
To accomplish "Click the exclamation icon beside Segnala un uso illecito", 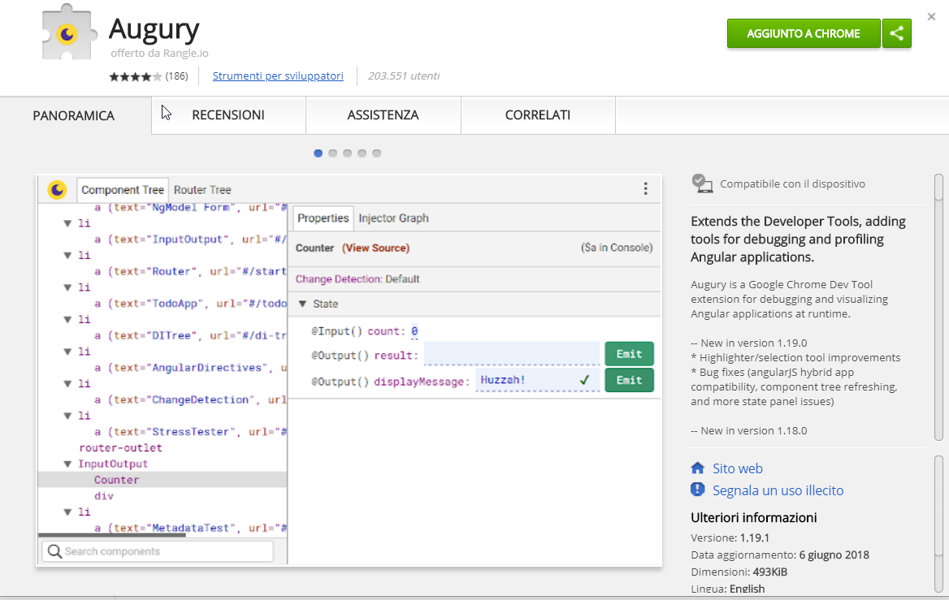I will (698, 490).
